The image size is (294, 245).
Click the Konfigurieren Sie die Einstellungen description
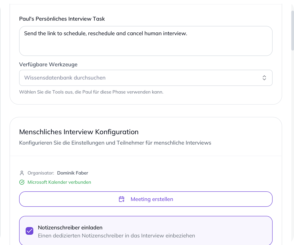pyautogui.click(x=115, y=143)
